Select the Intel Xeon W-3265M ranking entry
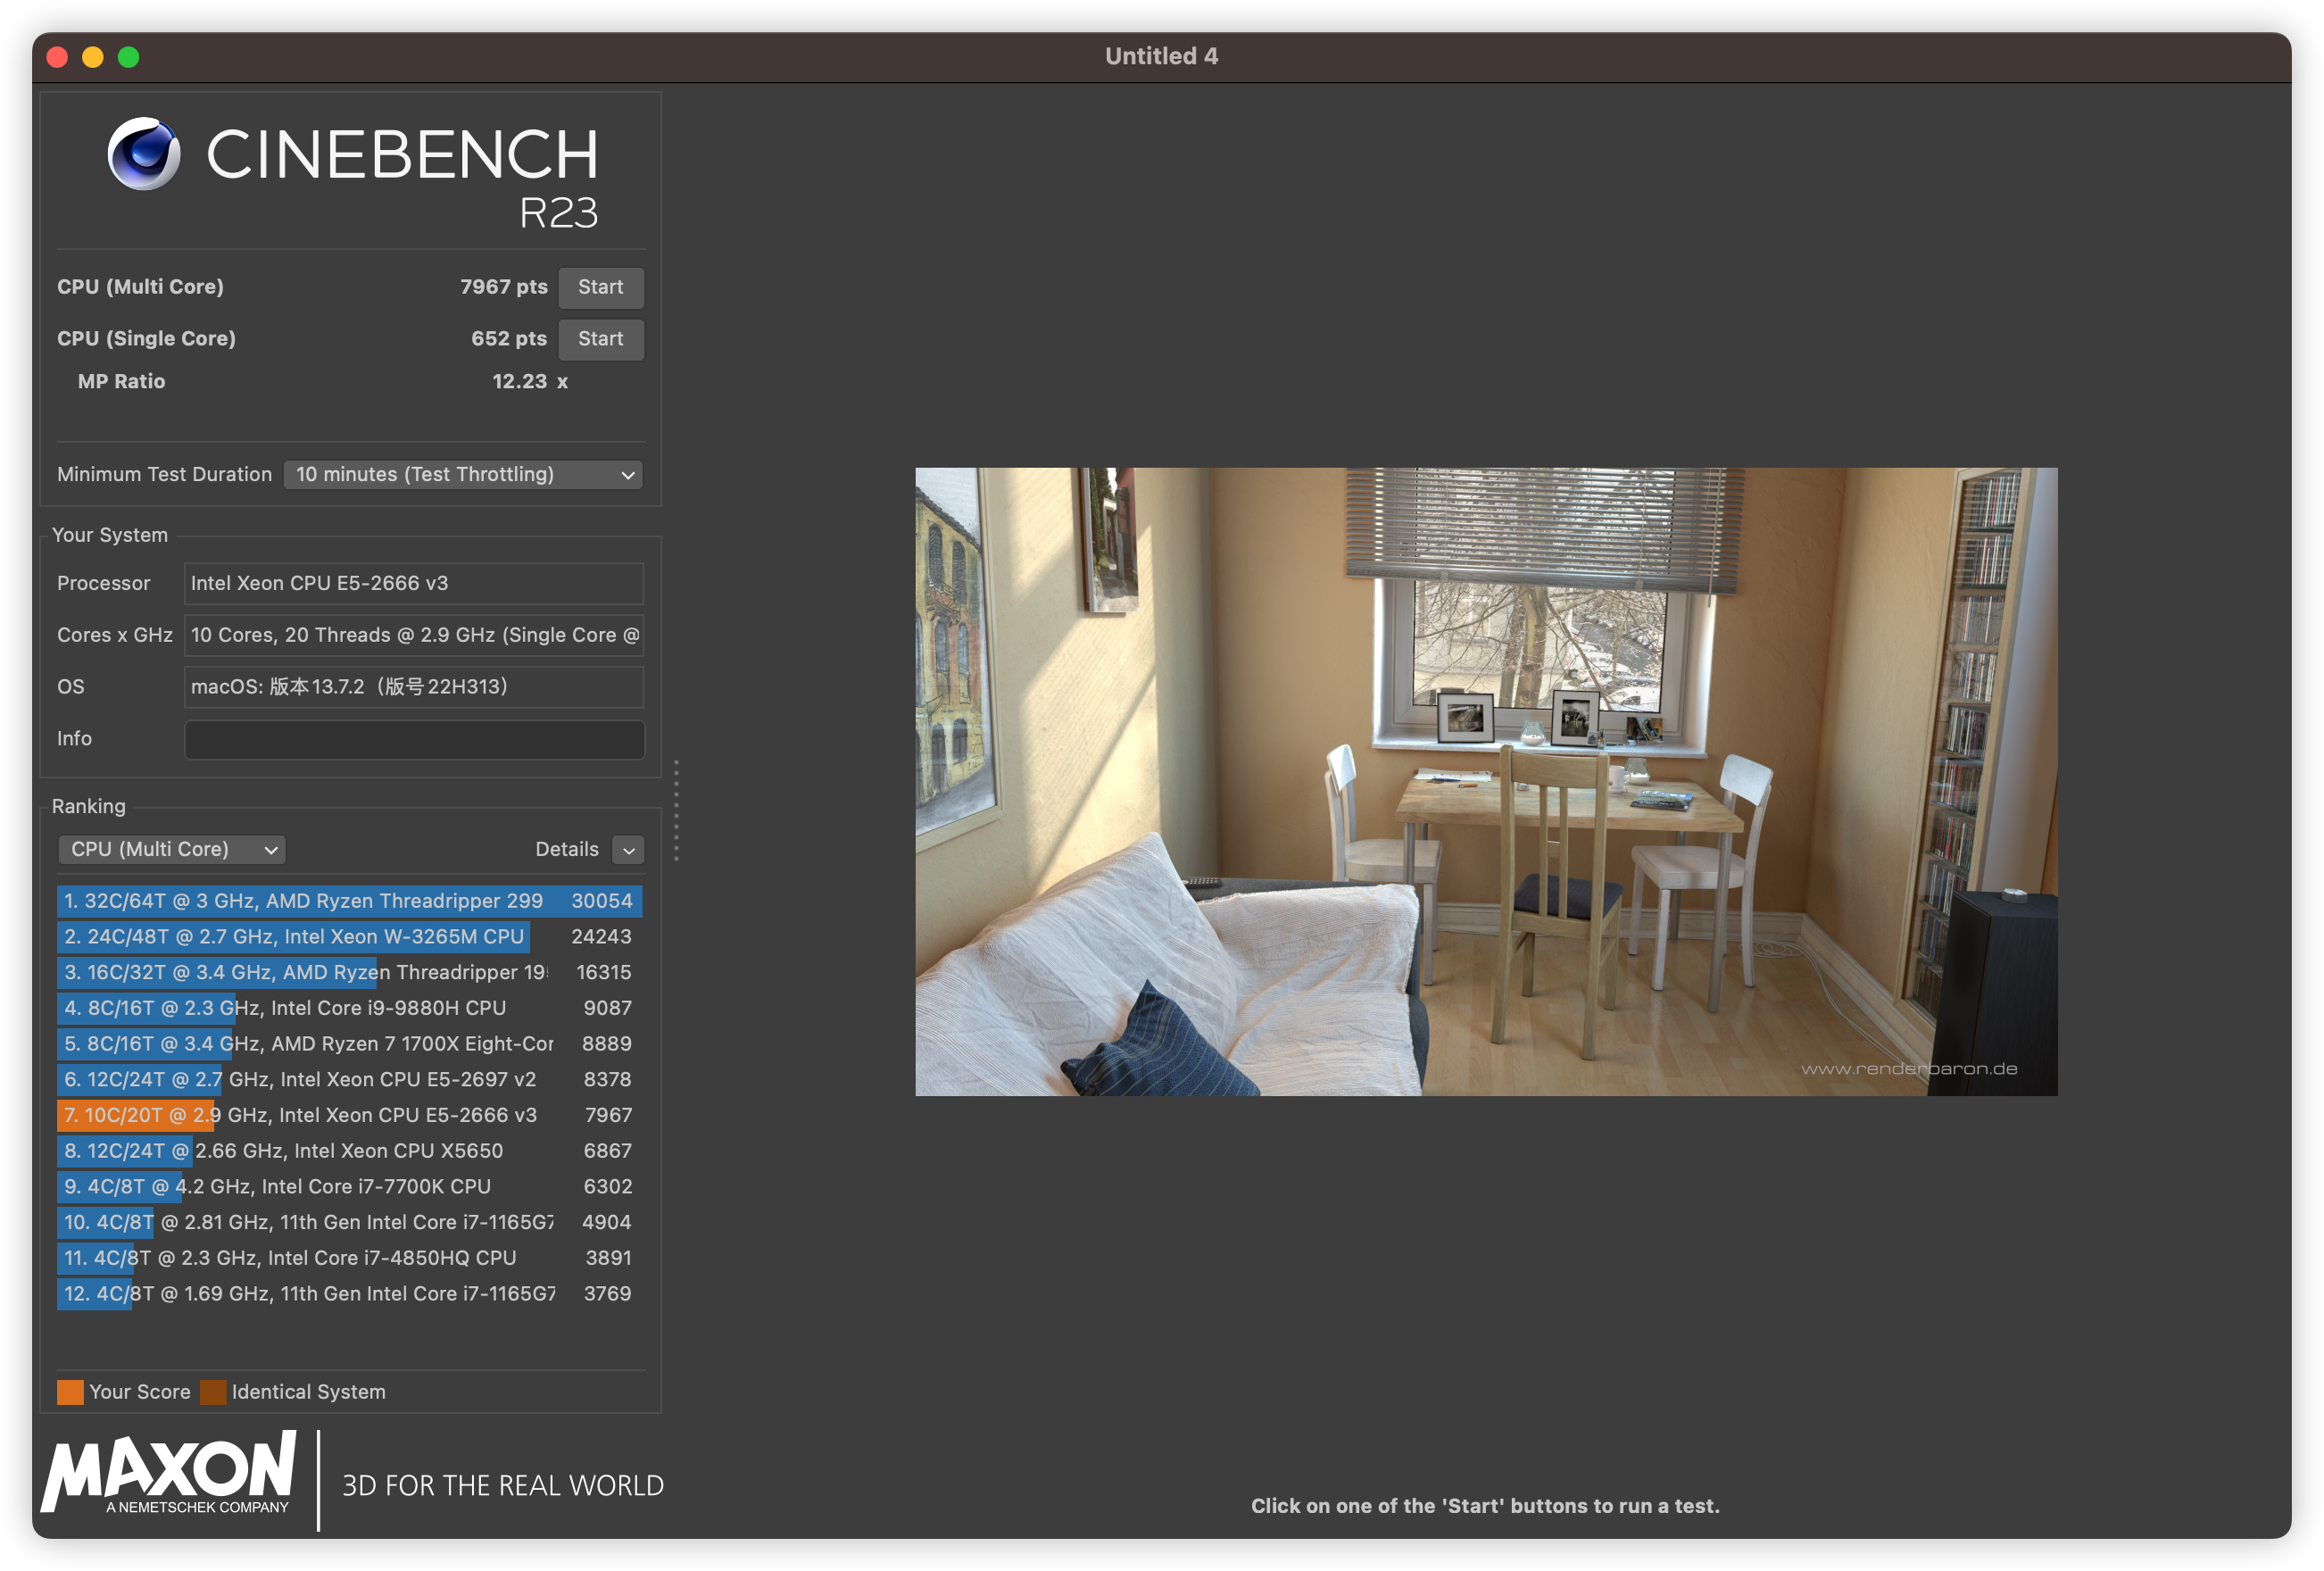This screenshot has width=2324, height=1571. pos(300,937)
